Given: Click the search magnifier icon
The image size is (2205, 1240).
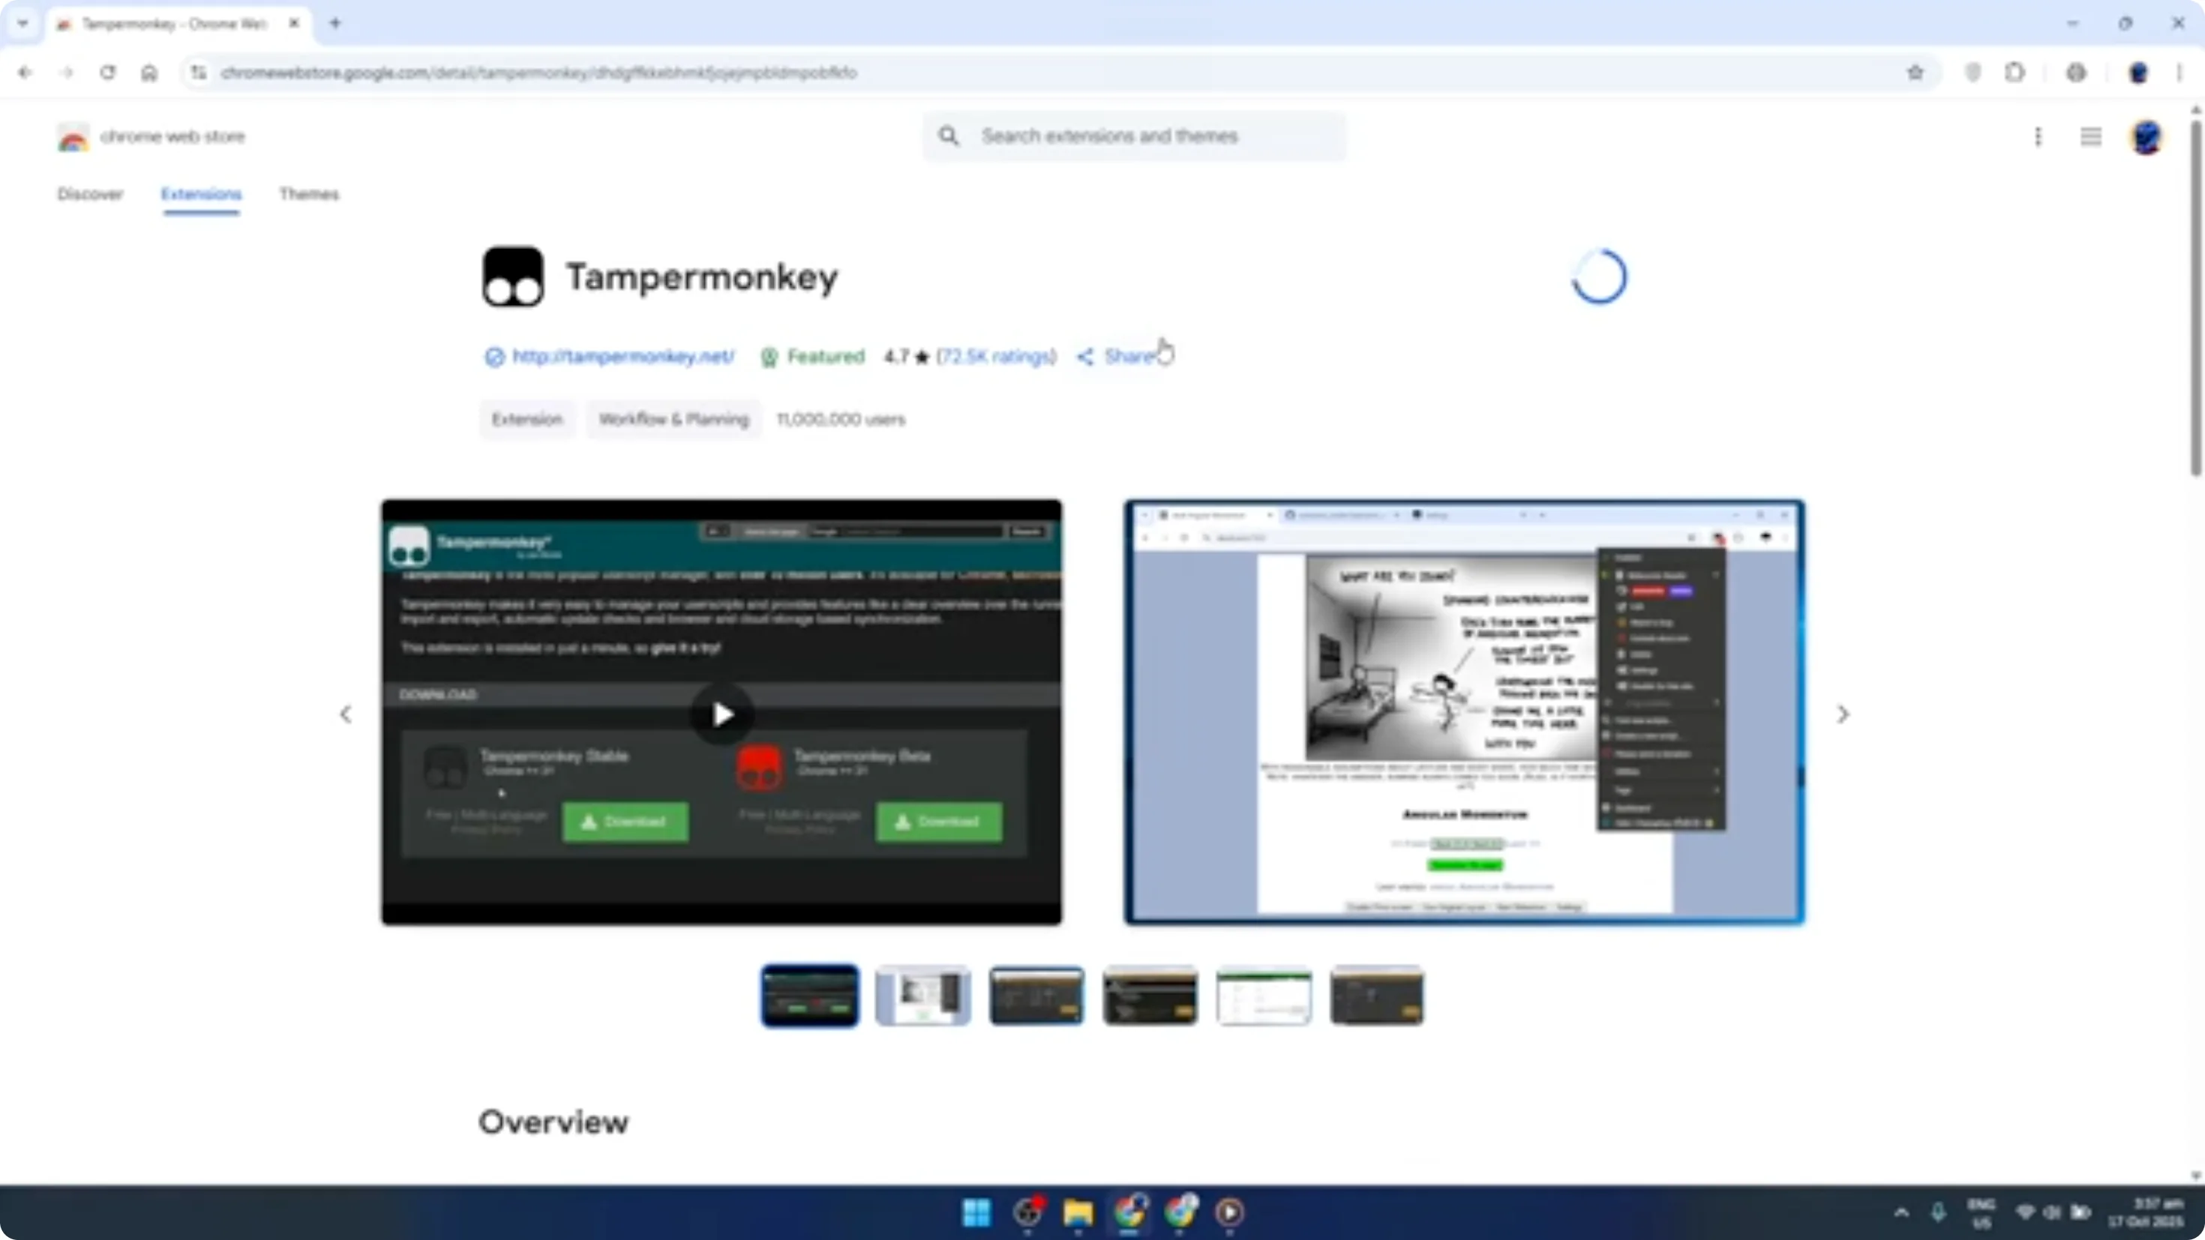Looking at the screenshot, I should (949, 136).
